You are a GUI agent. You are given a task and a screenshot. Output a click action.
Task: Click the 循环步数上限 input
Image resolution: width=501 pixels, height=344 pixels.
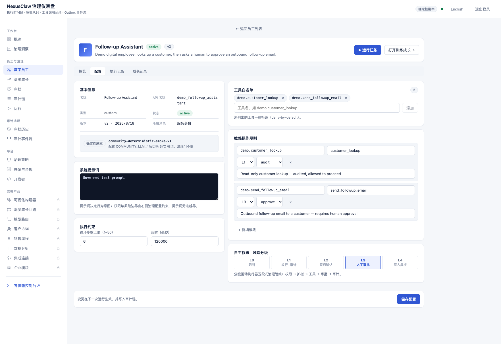coord(114,242)
